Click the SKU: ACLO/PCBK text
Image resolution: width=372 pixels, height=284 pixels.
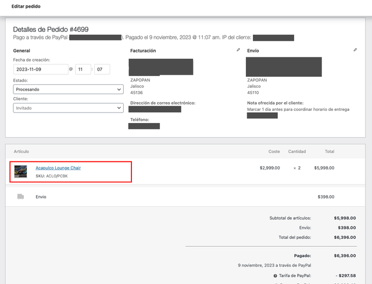(x=52, y=176)
